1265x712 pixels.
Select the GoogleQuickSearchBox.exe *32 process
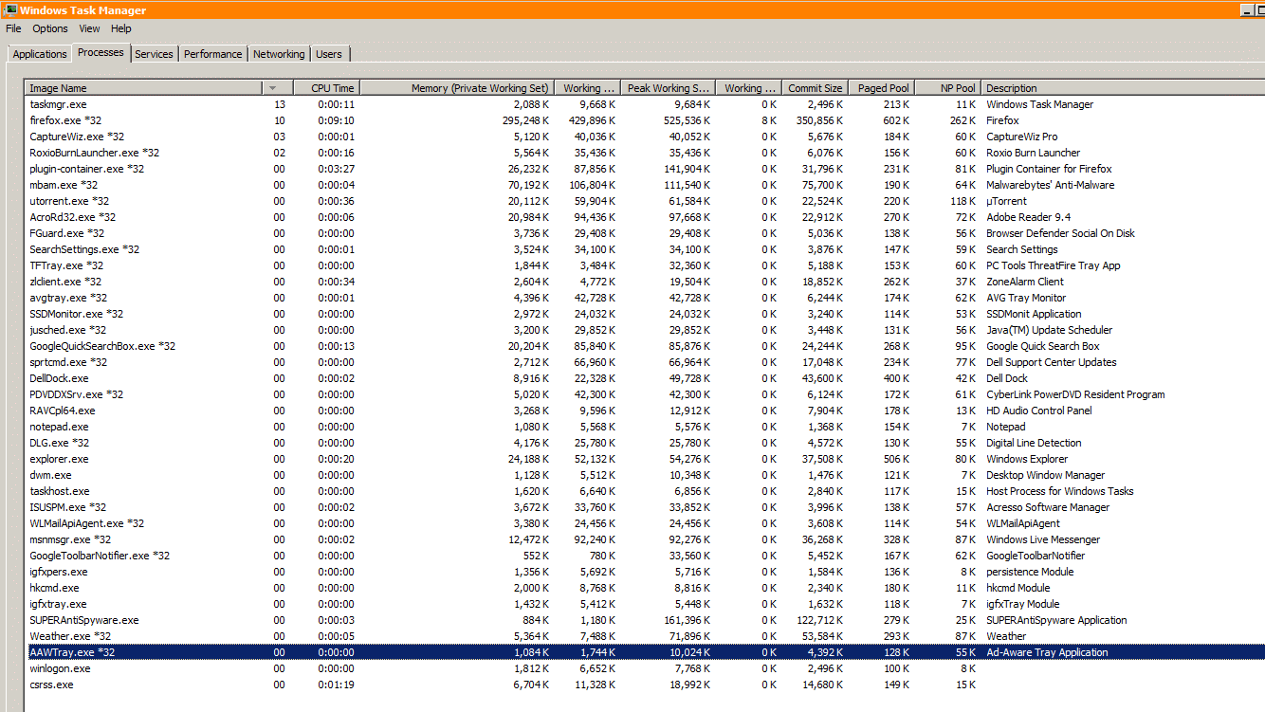pyautogui.click(x=645, y=346)
